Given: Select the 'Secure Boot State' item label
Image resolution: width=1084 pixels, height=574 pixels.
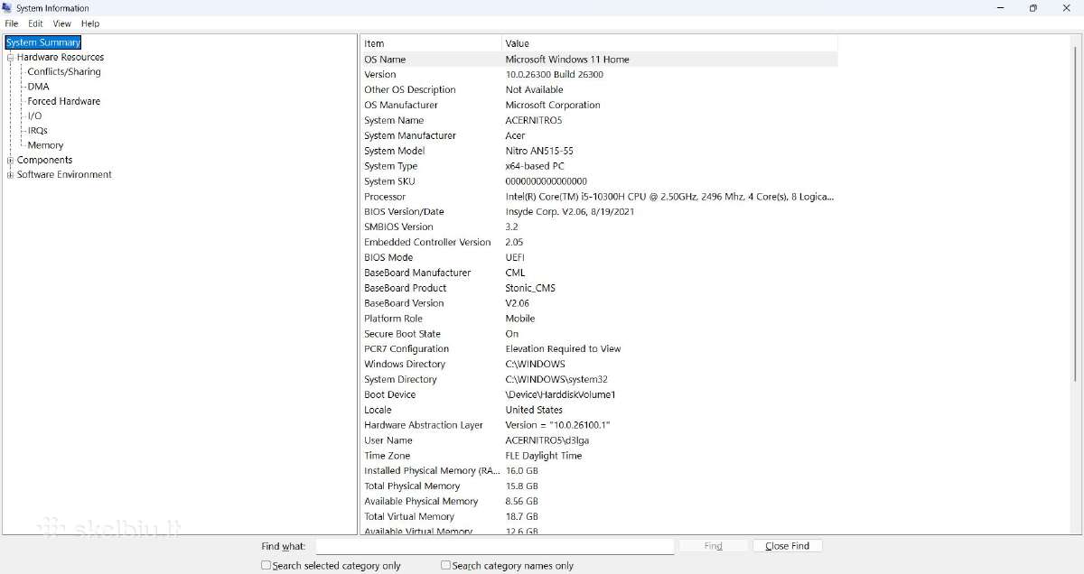Looking at the screenshot, I should click(403, 334).
